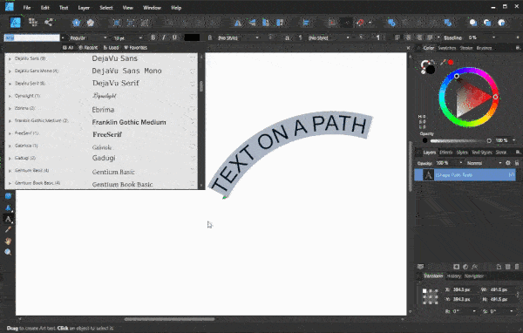The image size is (523, 333).
Task: Expand the Ebrima font family
Action: pos(10,108)
